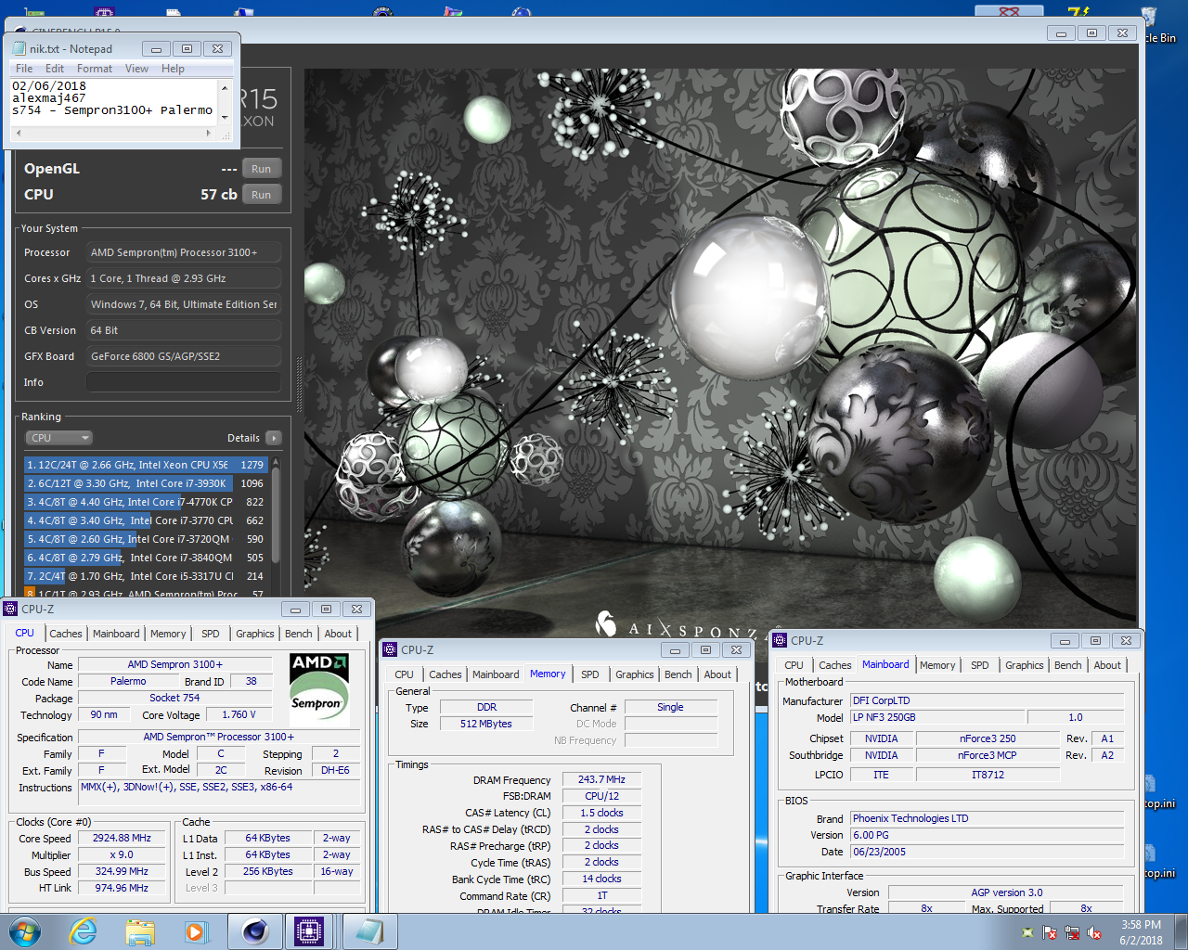Viewport: 1188px width, 950px height.
Task: Select the About tab in the right CPU-Z window
Action: coord(1107,665)
